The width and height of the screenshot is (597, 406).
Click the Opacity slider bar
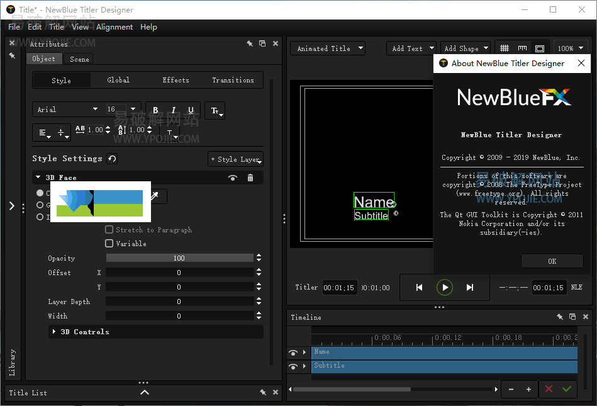point(180,258)
